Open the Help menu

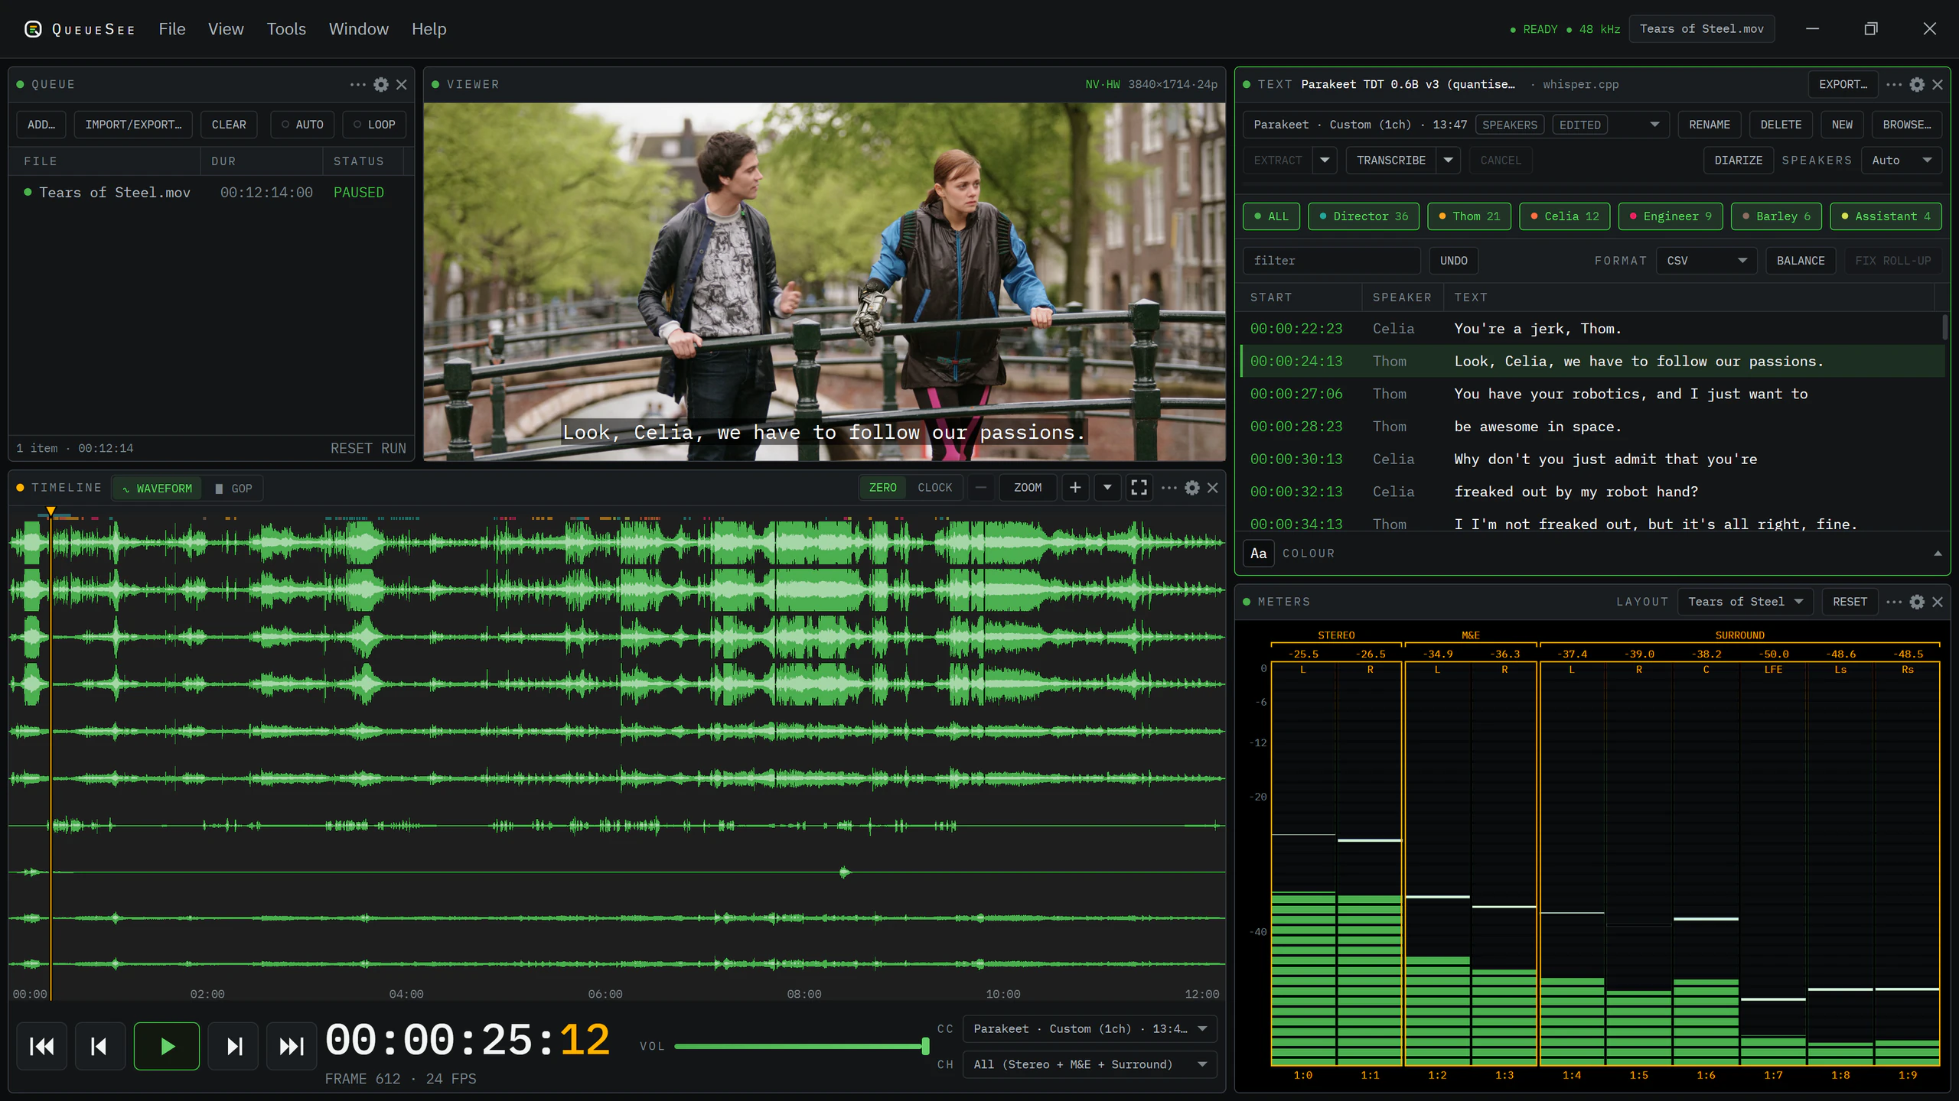[x=429, y=29]
